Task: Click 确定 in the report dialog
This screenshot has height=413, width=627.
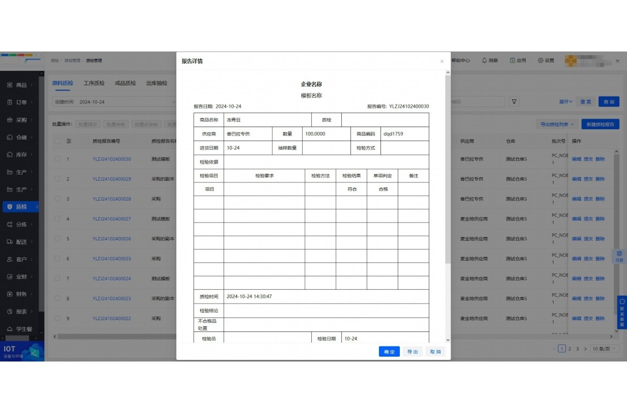Action: pos(389,352)
